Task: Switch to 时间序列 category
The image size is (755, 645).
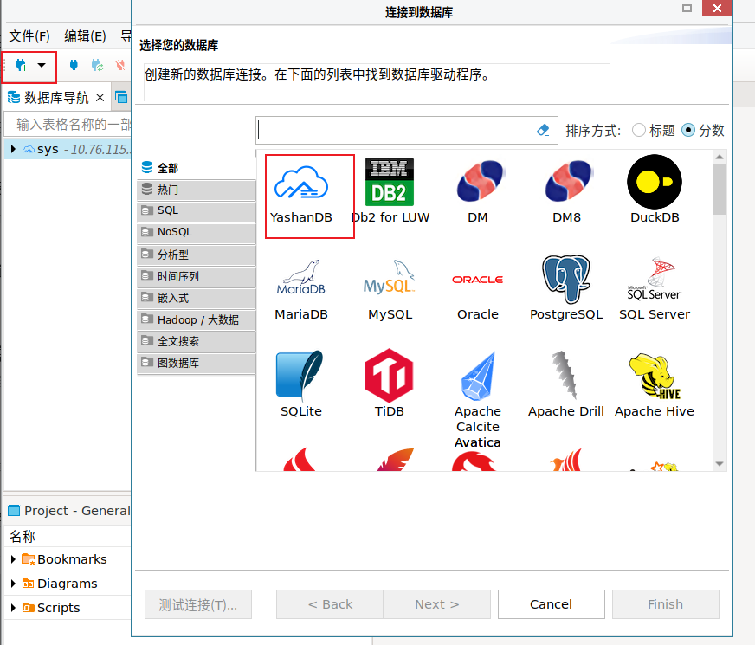Action: (x=197, y=276)
